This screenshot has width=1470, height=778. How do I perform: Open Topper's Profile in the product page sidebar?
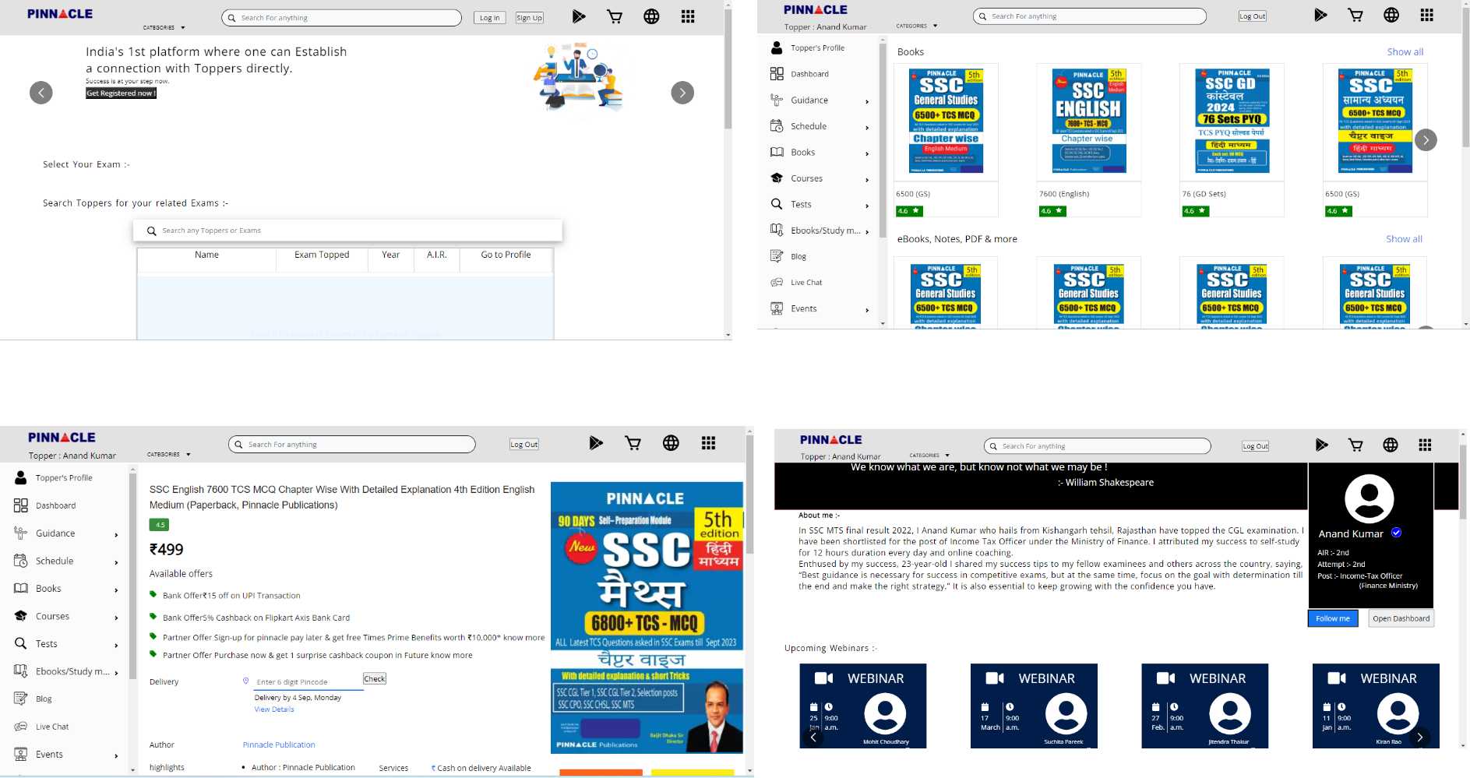coord(64,478)
